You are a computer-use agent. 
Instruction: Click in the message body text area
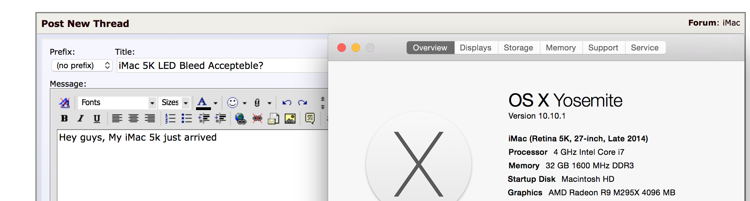(x=192, y=165)
